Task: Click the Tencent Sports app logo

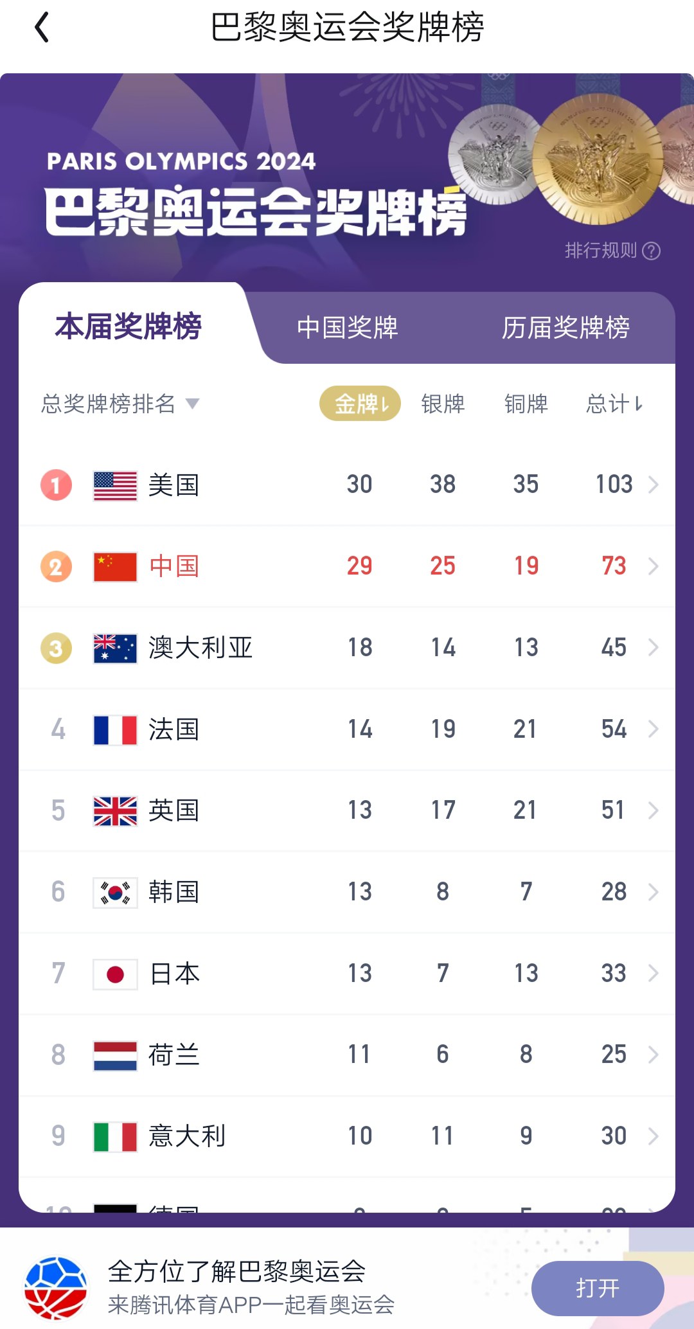Action: [56, 1287]
